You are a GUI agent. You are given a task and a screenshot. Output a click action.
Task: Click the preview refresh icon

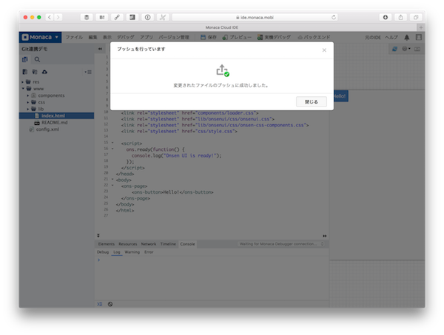pos(394,49)
